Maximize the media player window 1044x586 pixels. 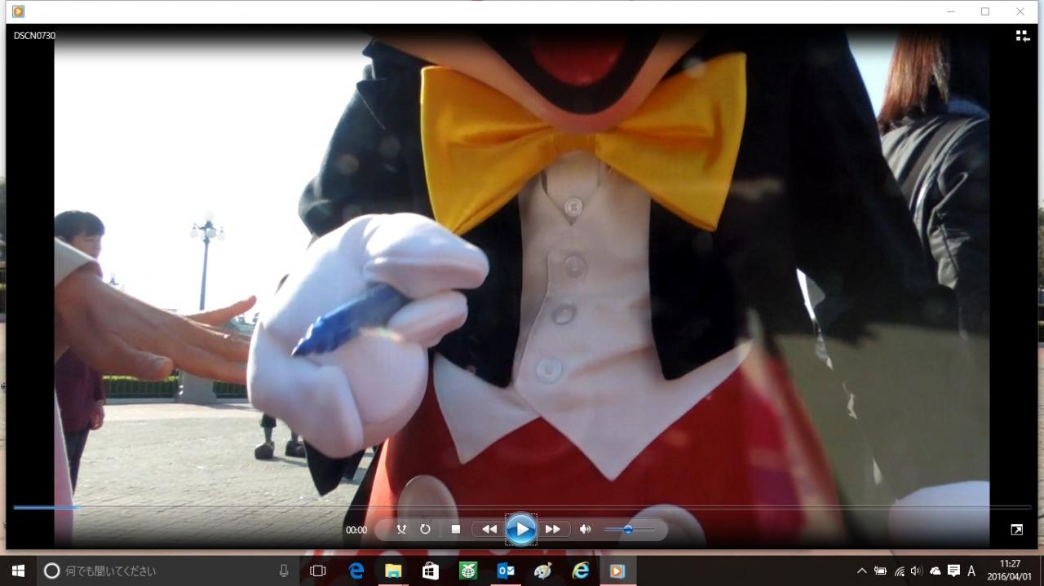[985, 11]
